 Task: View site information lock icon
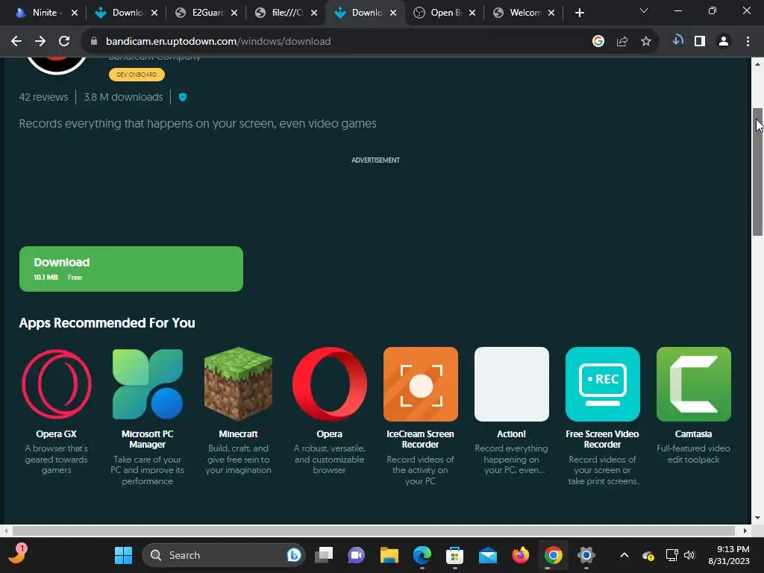click(94, 42)
